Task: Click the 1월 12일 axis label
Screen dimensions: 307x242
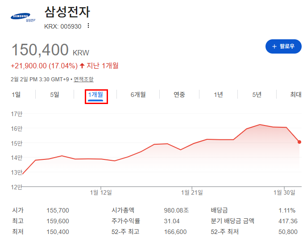Action: pos(101,192)
